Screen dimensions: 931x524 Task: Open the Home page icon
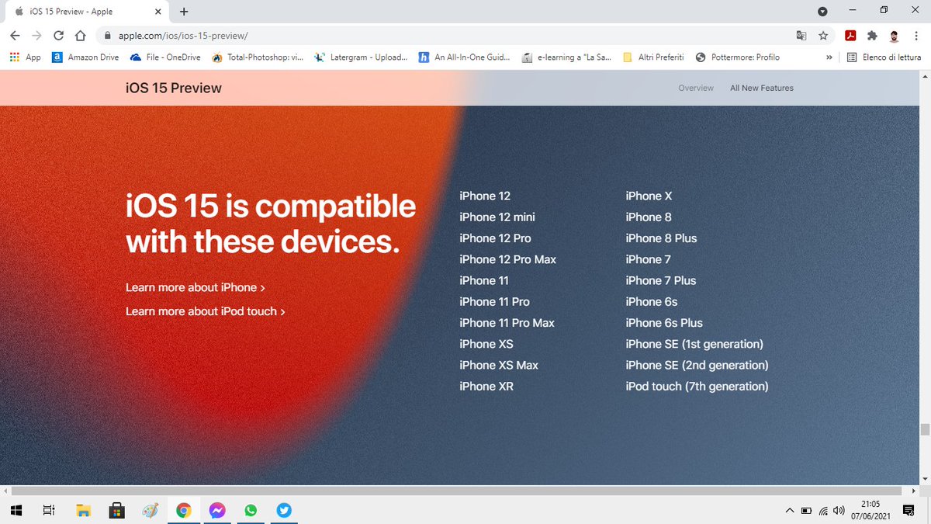pyautogui.click(x=81, y=35)
